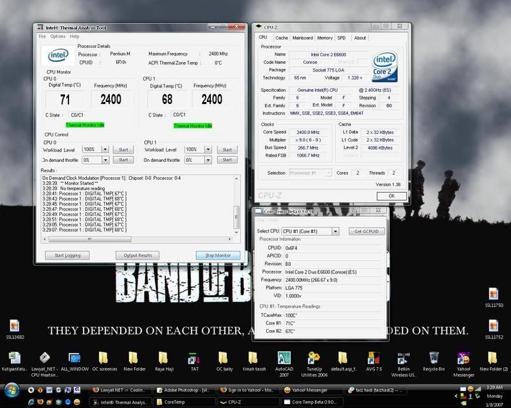Image resolution: width=511 pixels, height=408 pixels.
Task: Click the Stop Monitor button
Action: coord(218,255)
